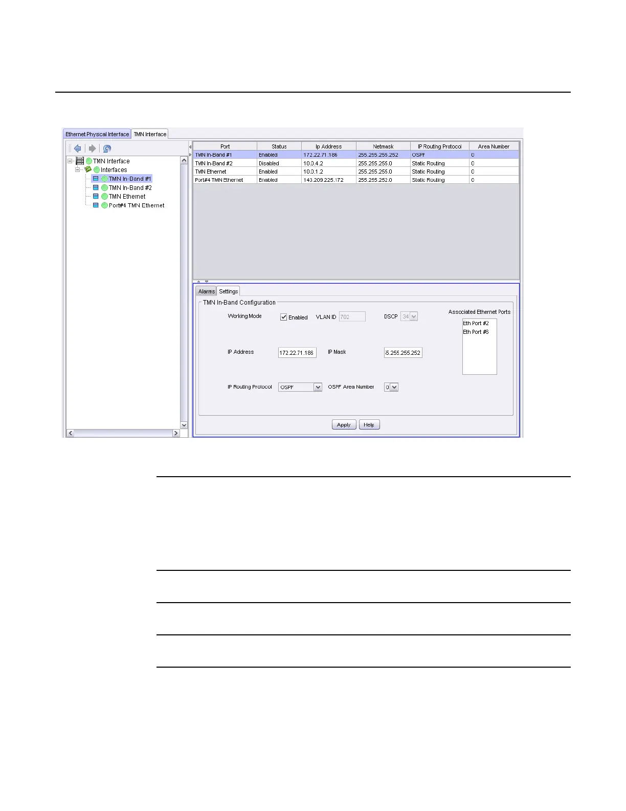
Task: Select the TMN In-Band #1 table row
Action: tap(356, 155)
